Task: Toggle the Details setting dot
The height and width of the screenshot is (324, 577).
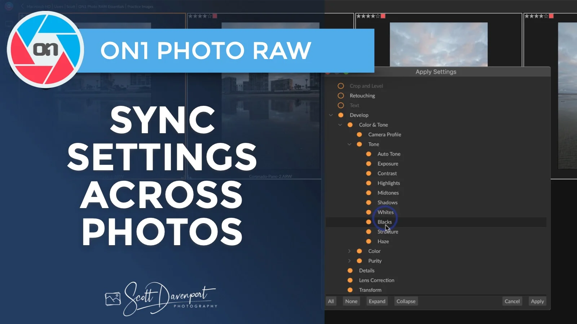Action: coord(350,271)
